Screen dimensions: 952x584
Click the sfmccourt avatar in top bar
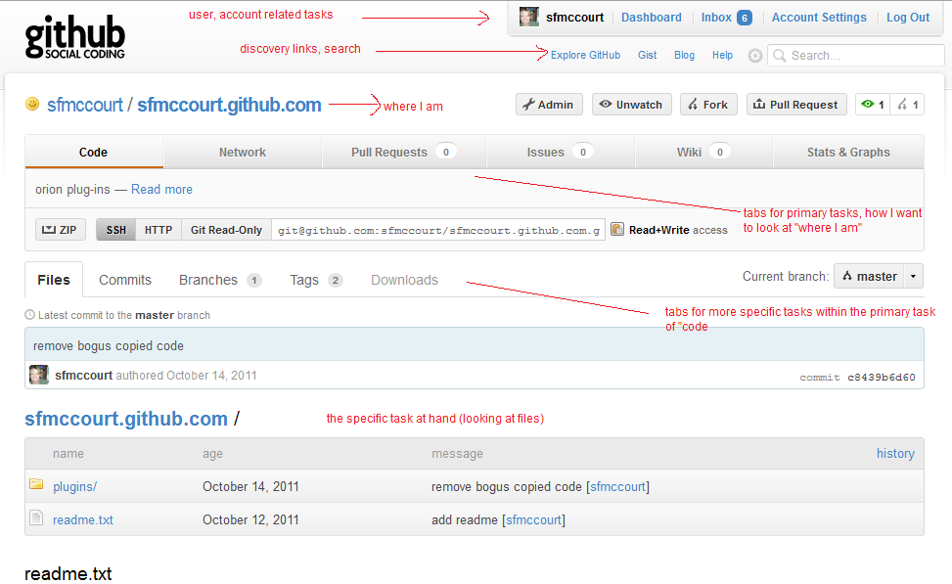(528, 17)
